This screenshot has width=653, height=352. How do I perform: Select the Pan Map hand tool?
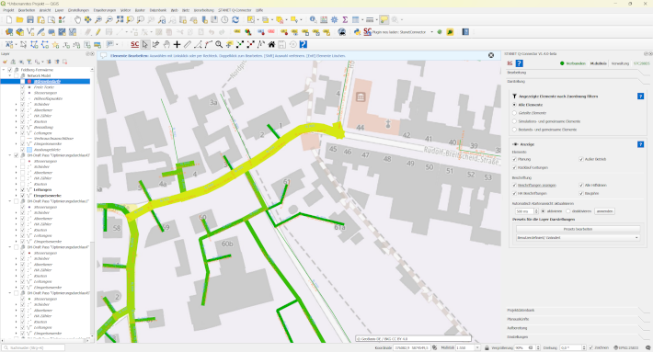[x=77, y=19]
